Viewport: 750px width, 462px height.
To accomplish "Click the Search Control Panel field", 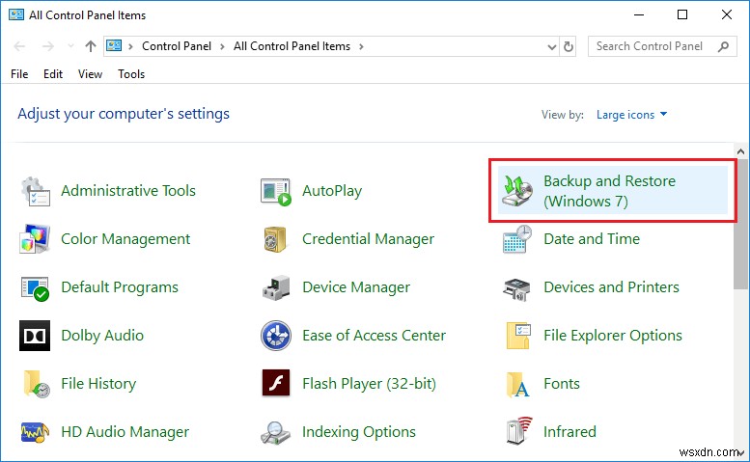I will tap(652, 46).
